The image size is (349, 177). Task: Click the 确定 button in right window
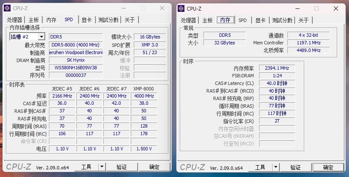tap(328, 167)
